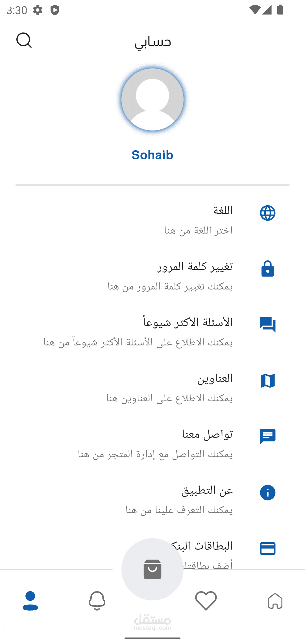Tap the about app info icon
Image resolution: width=305 pixels, height=644 pixels.
267,493
